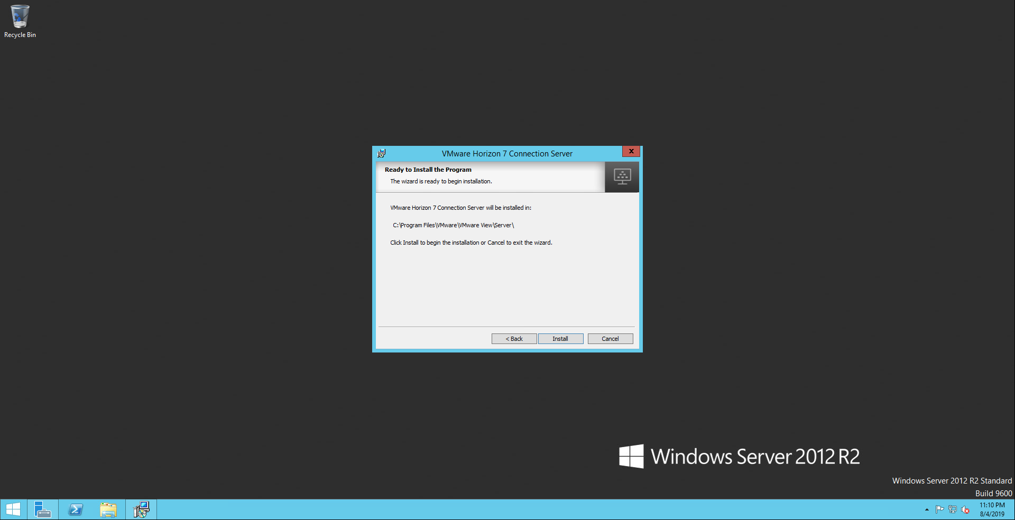Click the Horizon monitor icon in wizard header
The width and height of the screenshot is (1015, 520).
[622, 177]
